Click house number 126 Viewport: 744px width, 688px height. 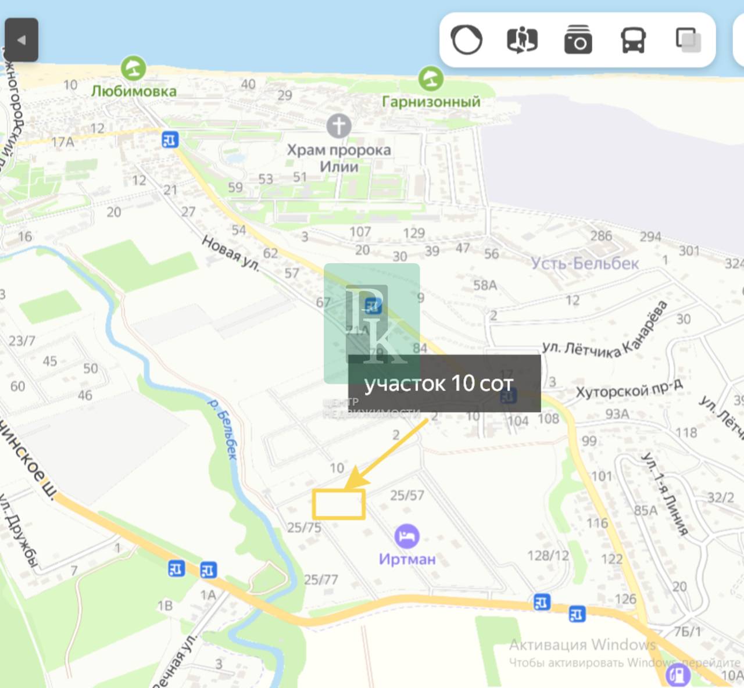625,599
